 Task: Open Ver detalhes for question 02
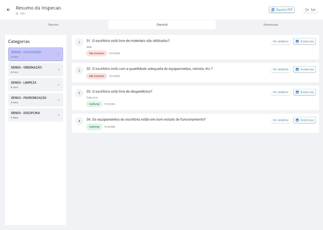click(x=280, y=69)
